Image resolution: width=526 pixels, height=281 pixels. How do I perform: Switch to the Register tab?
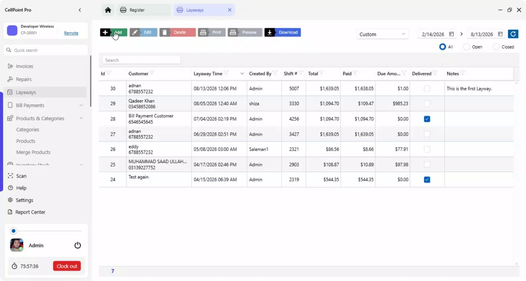(144, 10)
